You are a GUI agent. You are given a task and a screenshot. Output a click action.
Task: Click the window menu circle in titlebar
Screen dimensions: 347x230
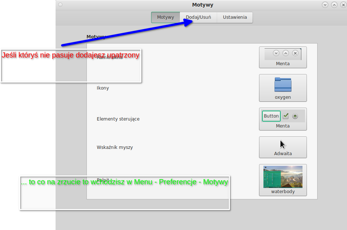(60, 5)
